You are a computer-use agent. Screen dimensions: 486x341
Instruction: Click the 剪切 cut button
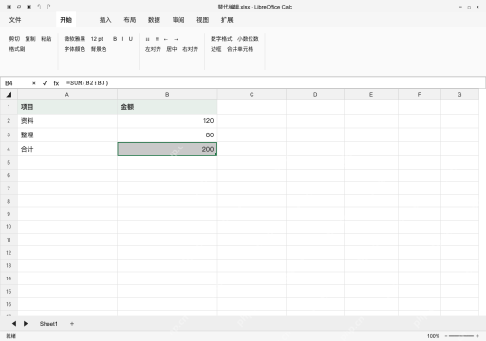pos(14,39)
